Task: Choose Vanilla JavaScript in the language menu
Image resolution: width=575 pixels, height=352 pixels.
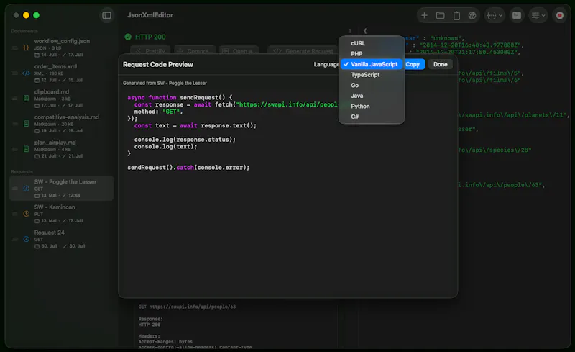Action: point(372,64)
